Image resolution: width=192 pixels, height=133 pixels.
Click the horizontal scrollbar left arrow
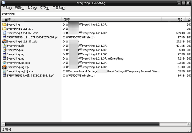click(x=3, y=124)
